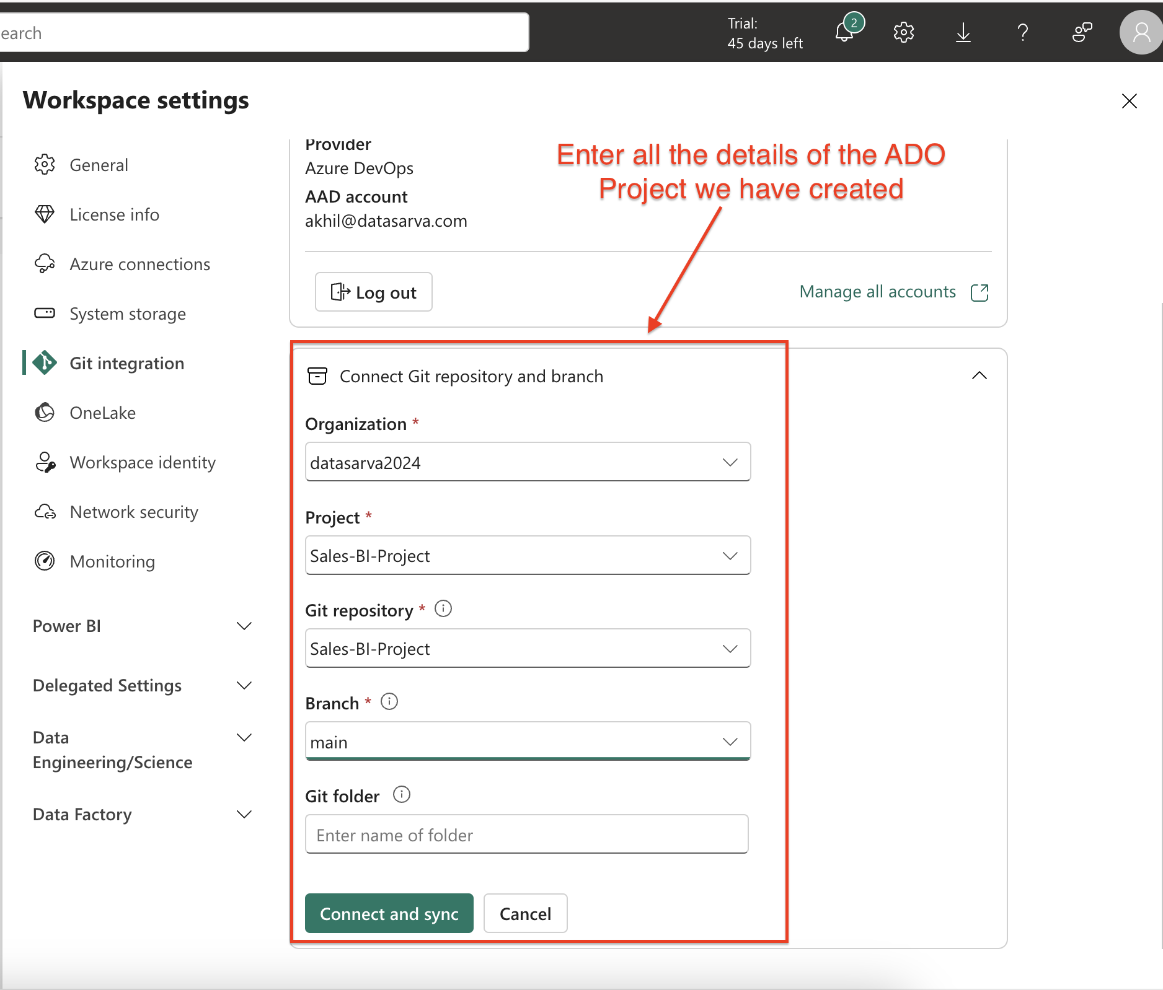This screenshot has height=990, width=1163.
Task: Close the Workspace settings panel
Action: [1130, 101]
